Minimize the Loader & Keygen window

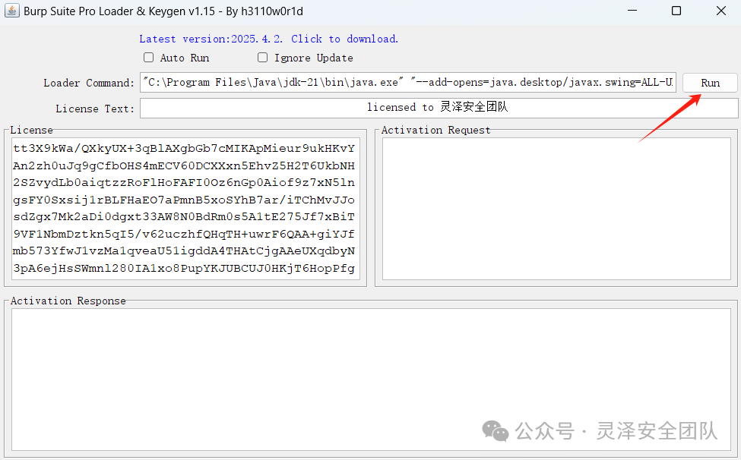coord(632,11)
